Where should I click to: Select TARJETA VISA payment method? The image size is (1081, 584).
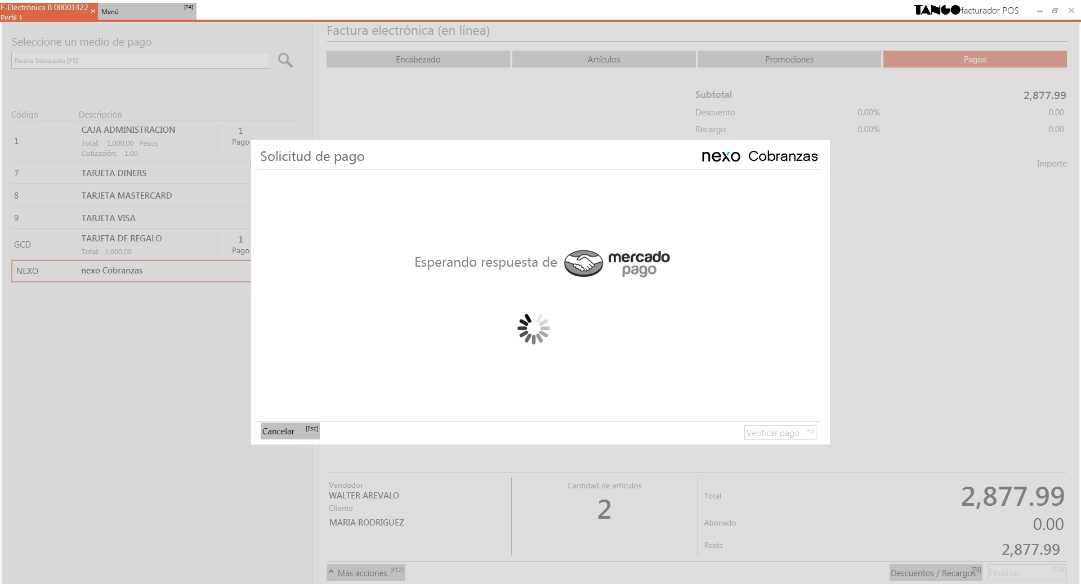point(108,218)
